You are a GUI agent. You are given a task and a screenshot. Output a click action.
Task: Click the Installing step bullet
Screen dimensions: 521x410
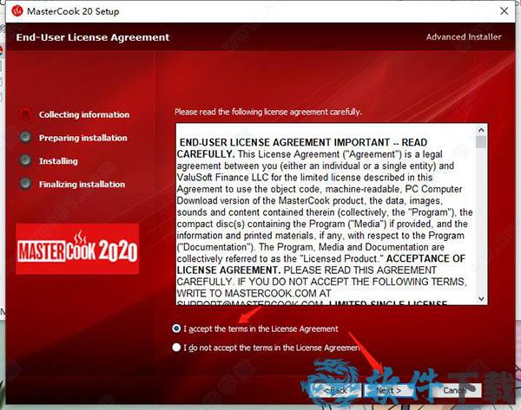(x=25, y=160)
